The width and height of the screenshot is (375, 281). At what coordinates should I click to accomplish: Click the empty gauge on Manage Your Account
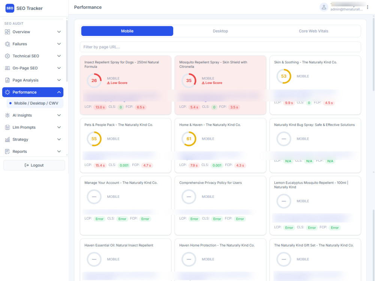point(94,197)
